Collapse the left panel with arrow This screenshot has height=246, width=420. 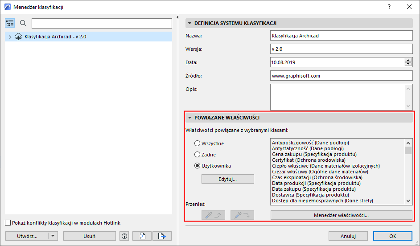click(x=177, y=17)
